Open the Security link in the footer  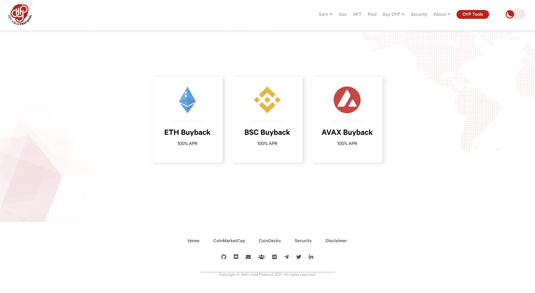point(303,241)
